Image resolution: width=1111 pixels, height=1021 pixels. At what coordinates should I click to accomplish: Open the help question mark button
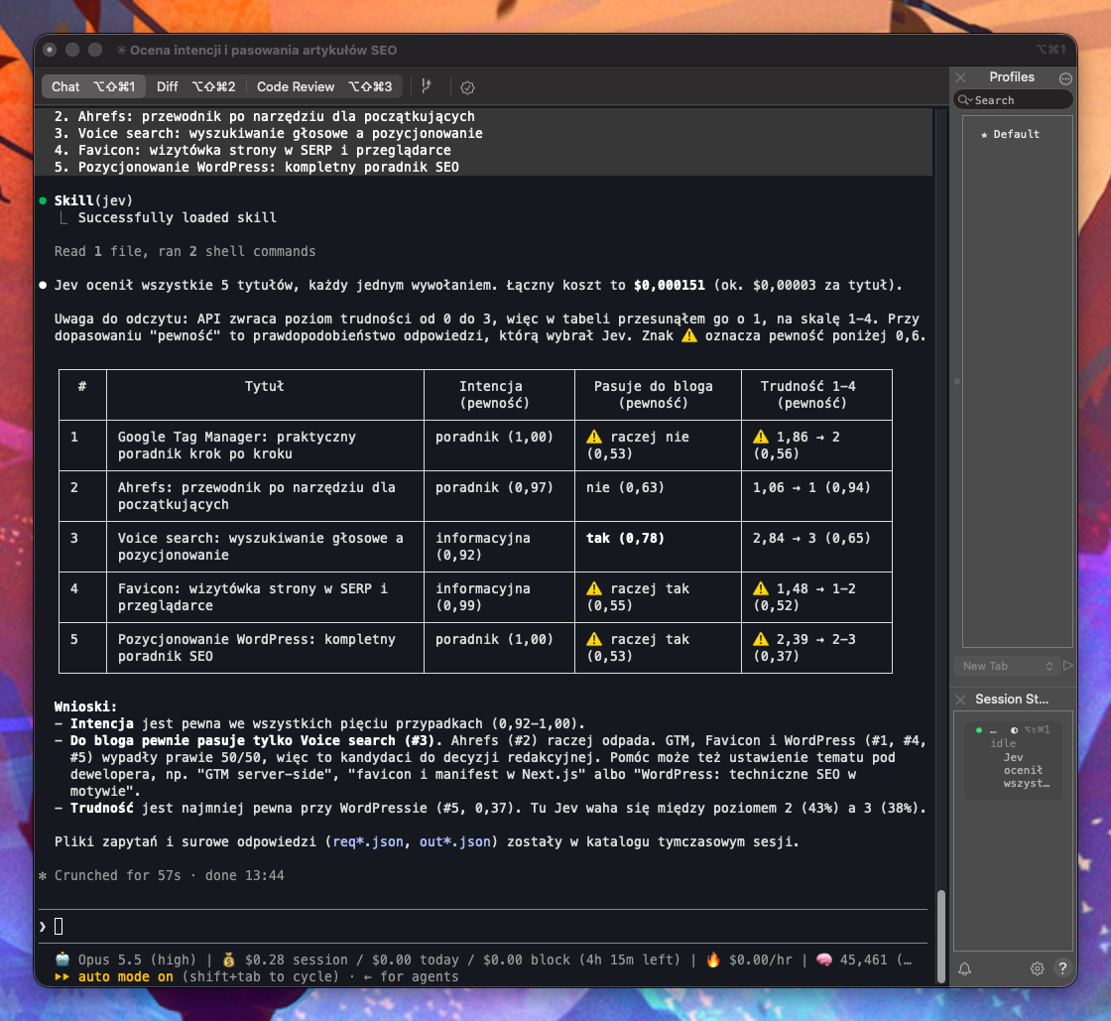coord(1062,967)
